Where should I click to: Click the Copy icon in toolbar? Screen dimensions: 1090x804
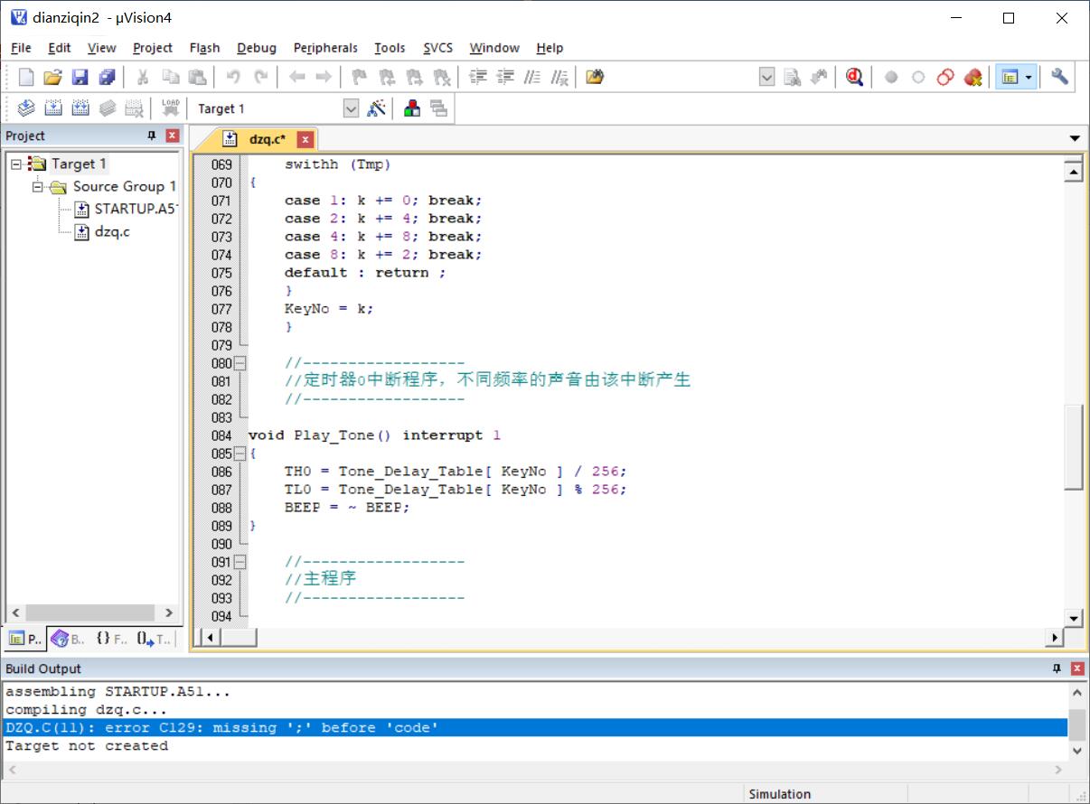tap(170, 77)
